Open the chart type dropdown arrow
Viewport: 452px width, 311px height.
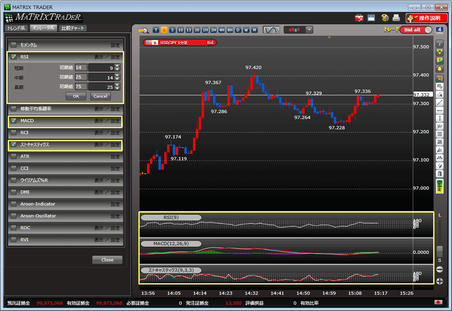tap(309, 30)
